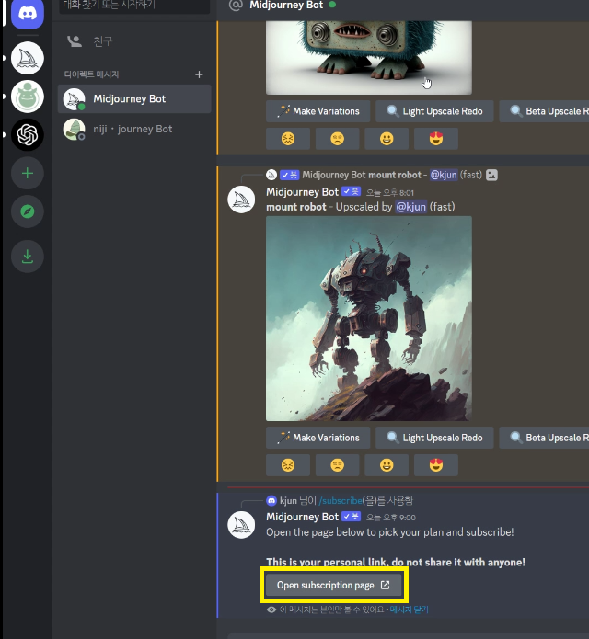Create a new DM with plus icon
The height and width of the screenshot is (639, 589).
pyautogui.click(x=199, y=74)
